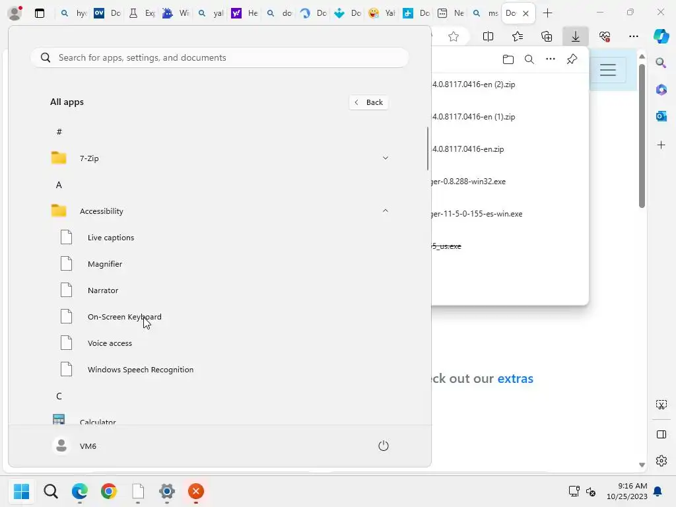Open a new Edge tab
Image resolution: width=676 pixels, height=507 pixels.
(547, 13)
